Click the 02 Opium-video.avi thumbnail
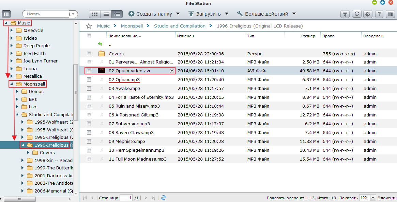This screenshot has width=397, height=202. tap(102, 71)
